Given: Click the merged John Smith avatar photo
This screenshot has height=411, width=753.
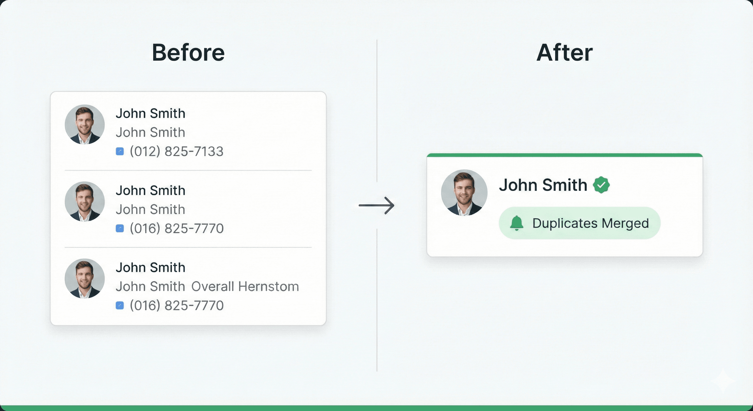Looking at the screenshot, I should [x=464, y=192].
